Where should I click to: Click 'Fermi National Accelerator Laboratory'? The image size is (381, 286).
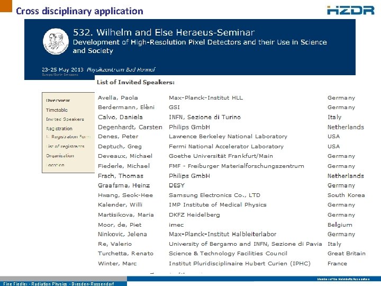tap(226, 146)
